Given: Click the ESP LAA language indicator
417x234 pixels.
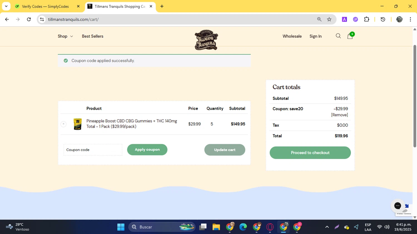Looking at the screenshot, I should pos(368,227).
